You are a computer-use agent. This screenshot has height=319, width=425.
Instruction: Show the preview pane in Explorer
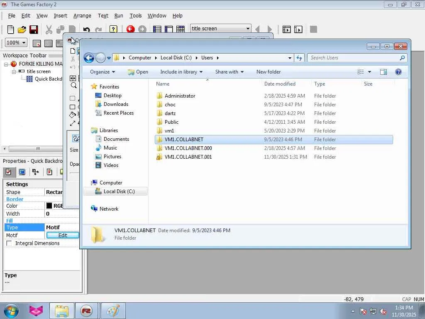pyautogui.click(x=383, y=72)
